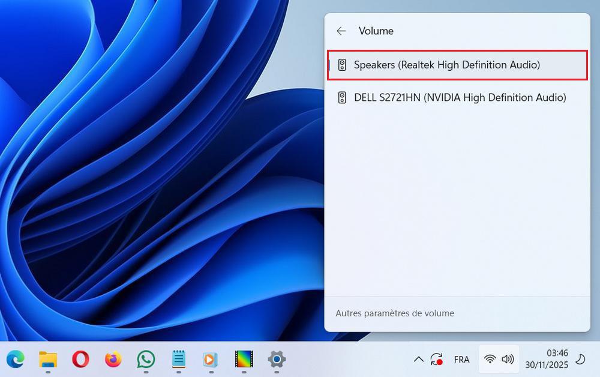Switch the FRA keyboard language
Screen dimensions: 600x377
point(461,359)
